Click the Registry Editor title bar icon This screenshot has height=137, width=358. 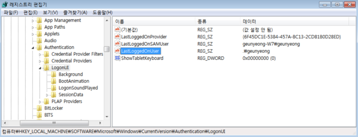coord(5,5)
